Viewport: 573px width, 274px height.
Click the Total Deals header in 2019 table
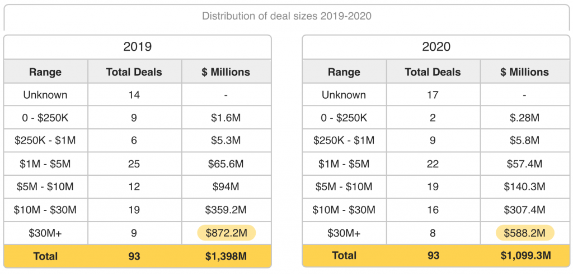pyautogui.click(x=134, y=72)
